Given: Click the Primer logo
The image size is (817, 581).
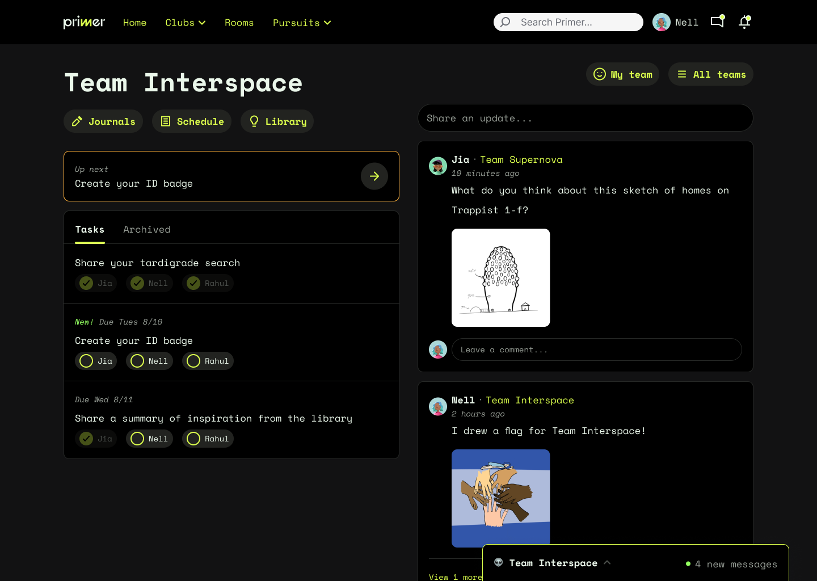Looking at the screenshot, I should [x=84, y=22].
